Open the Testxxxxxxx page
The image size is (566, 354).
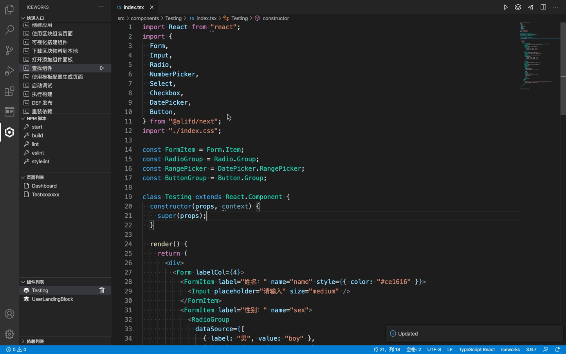click(65, 195)
